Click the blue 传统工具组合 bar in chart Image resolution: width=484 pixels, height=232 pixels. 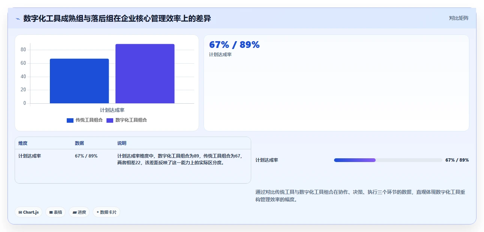click(x=79, y=81)
